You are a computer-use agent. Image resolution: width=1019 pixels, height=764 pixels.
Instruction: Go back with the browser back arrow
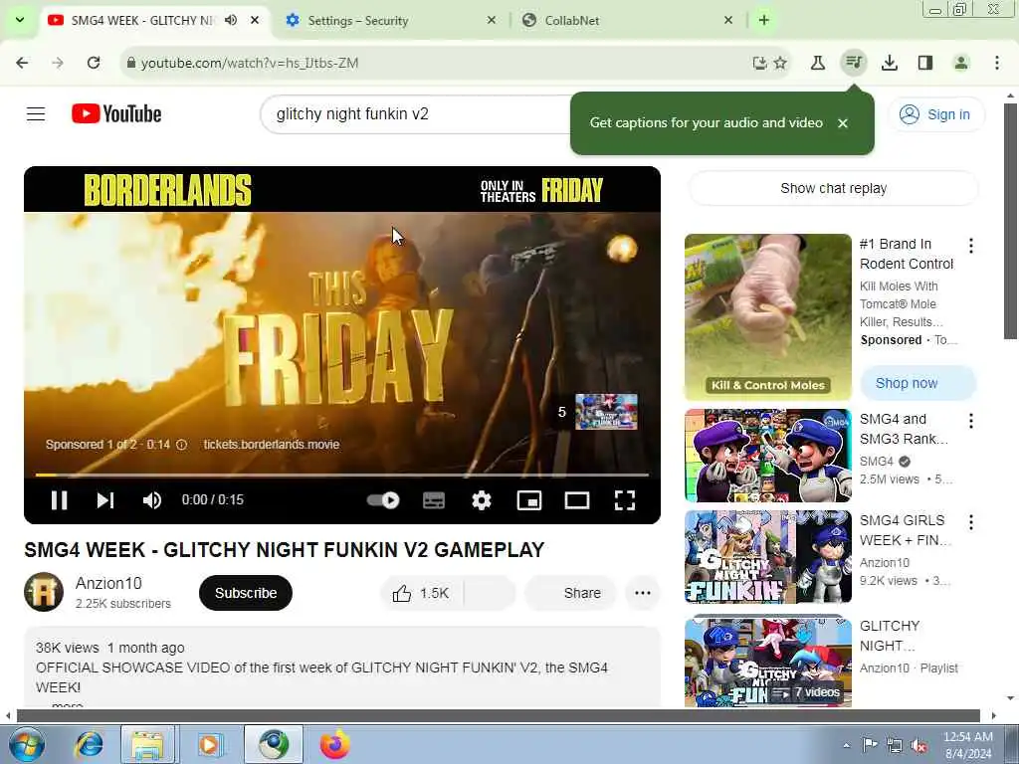point(22,63)
